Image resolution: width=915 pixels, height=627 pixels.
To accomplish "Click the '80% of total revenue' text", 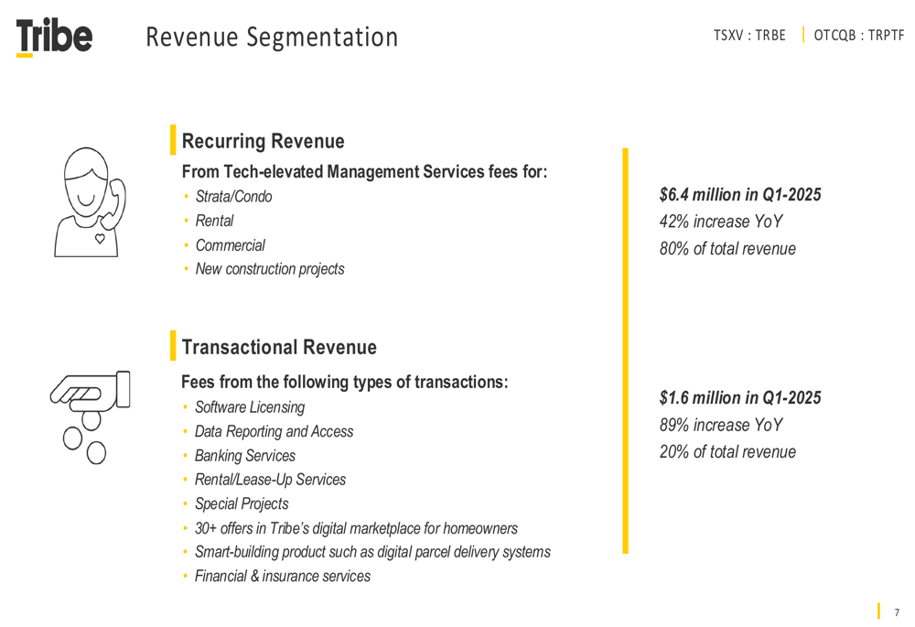I will [727, 249].
